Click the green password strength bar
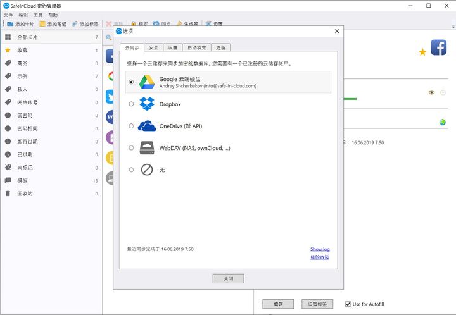This screenshot has width=456, height=315. [350, 99]
